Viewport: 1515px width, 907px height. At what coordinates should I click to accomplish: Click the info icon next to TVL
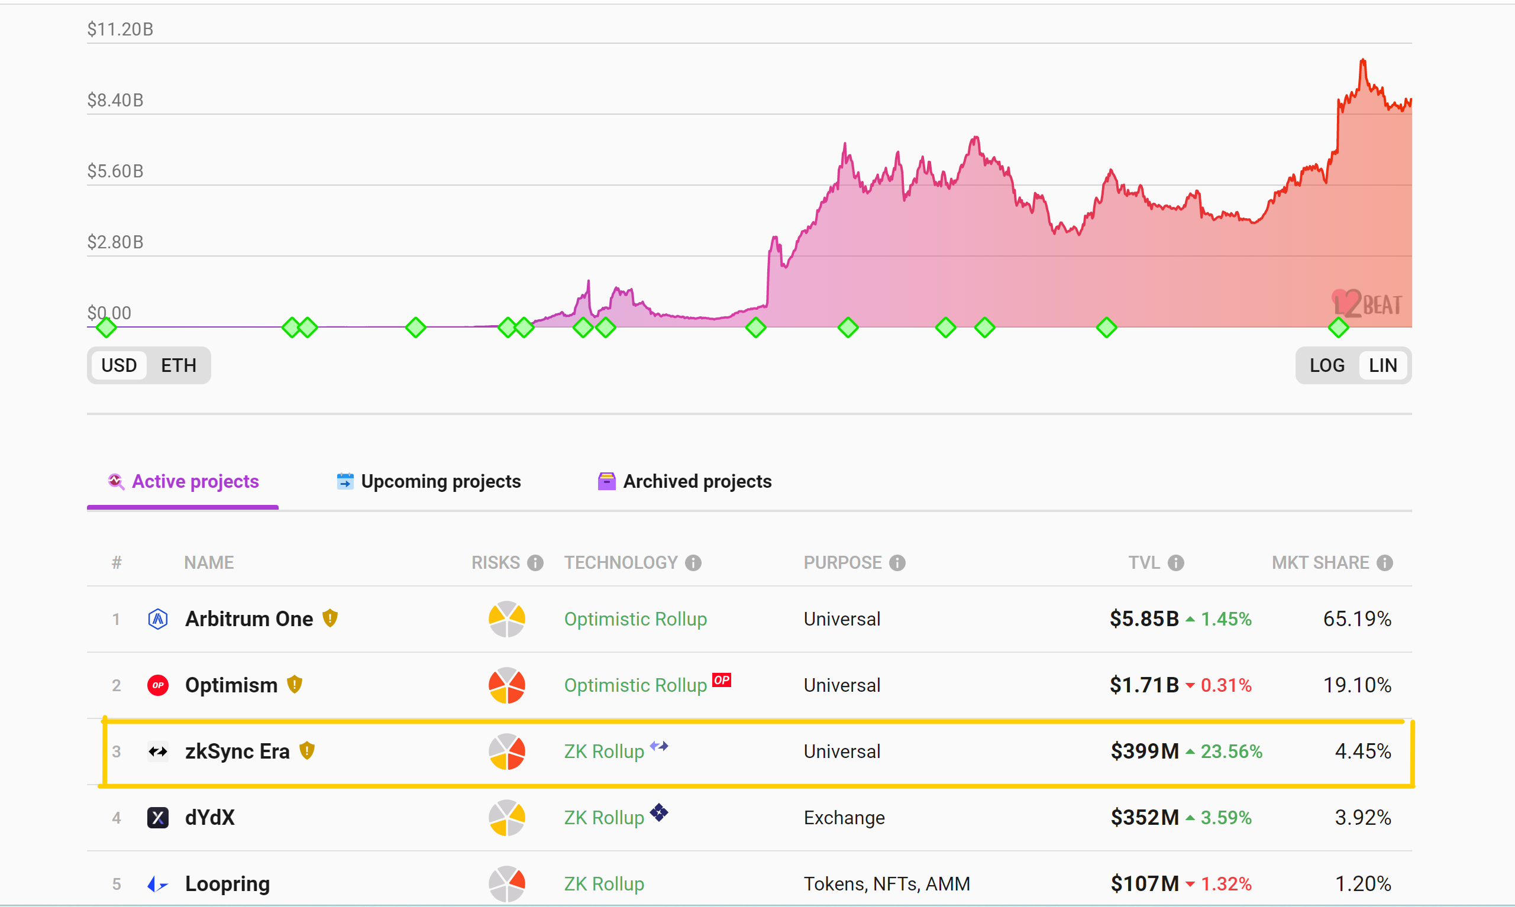pos(1176,563)
